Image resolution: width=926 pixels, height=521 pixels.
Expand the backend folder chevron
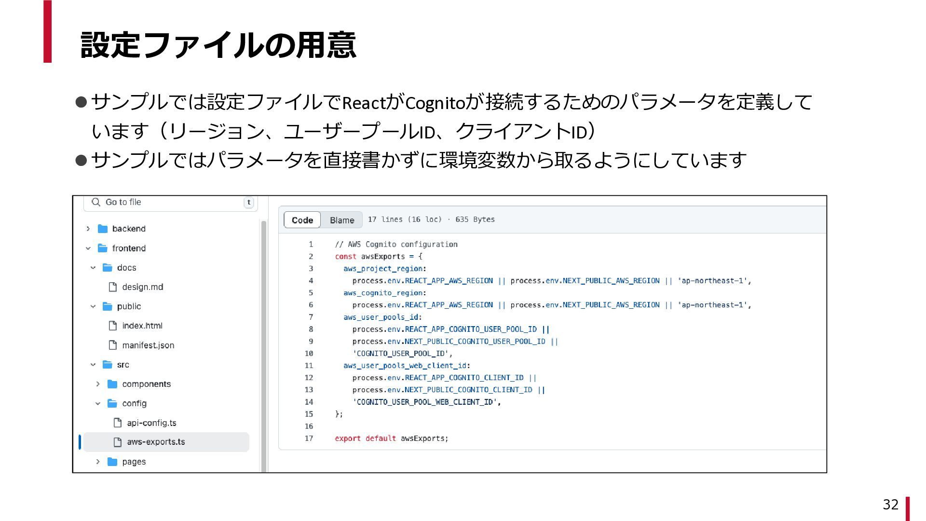point(88,229)
